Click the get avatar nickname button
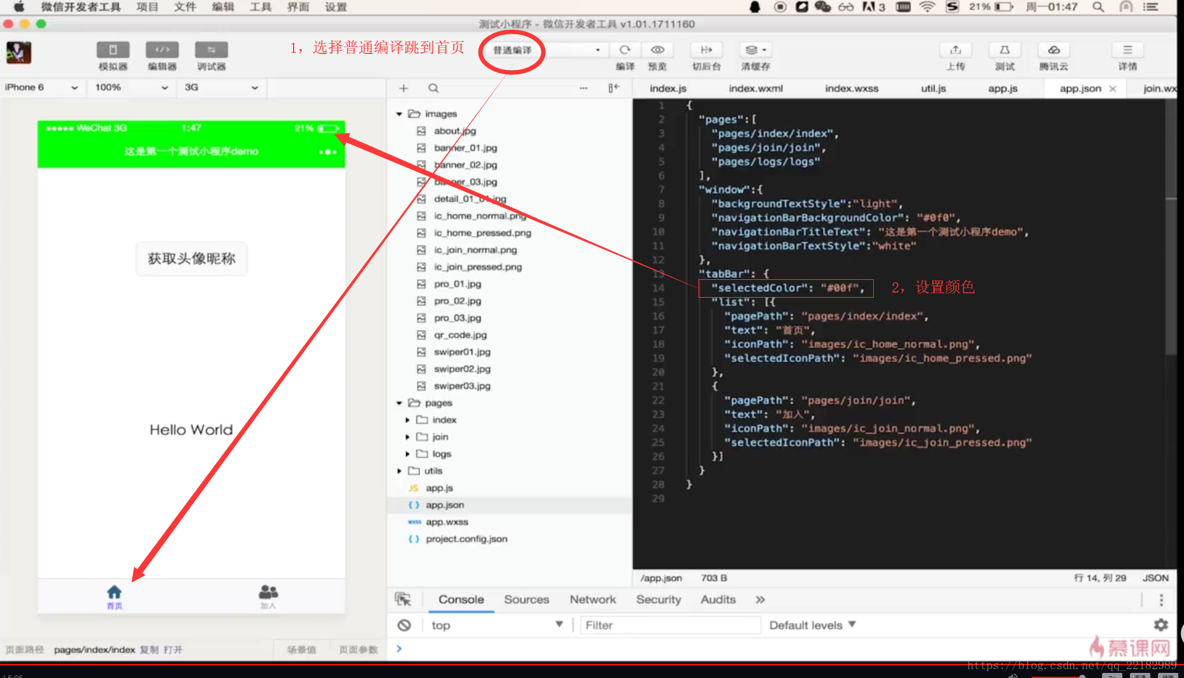1184x678 pixels. tap(191, 259)
